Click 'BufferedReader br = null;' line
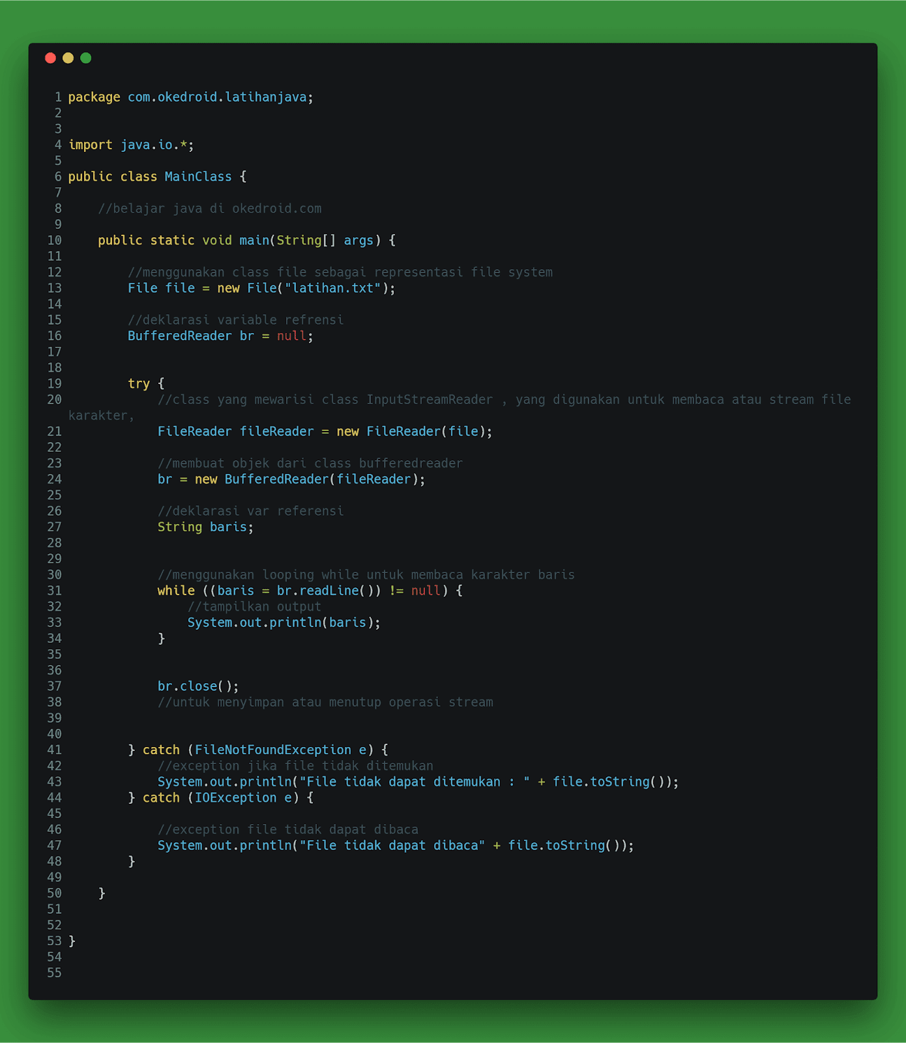906x1043 pixels. [220, 336]
